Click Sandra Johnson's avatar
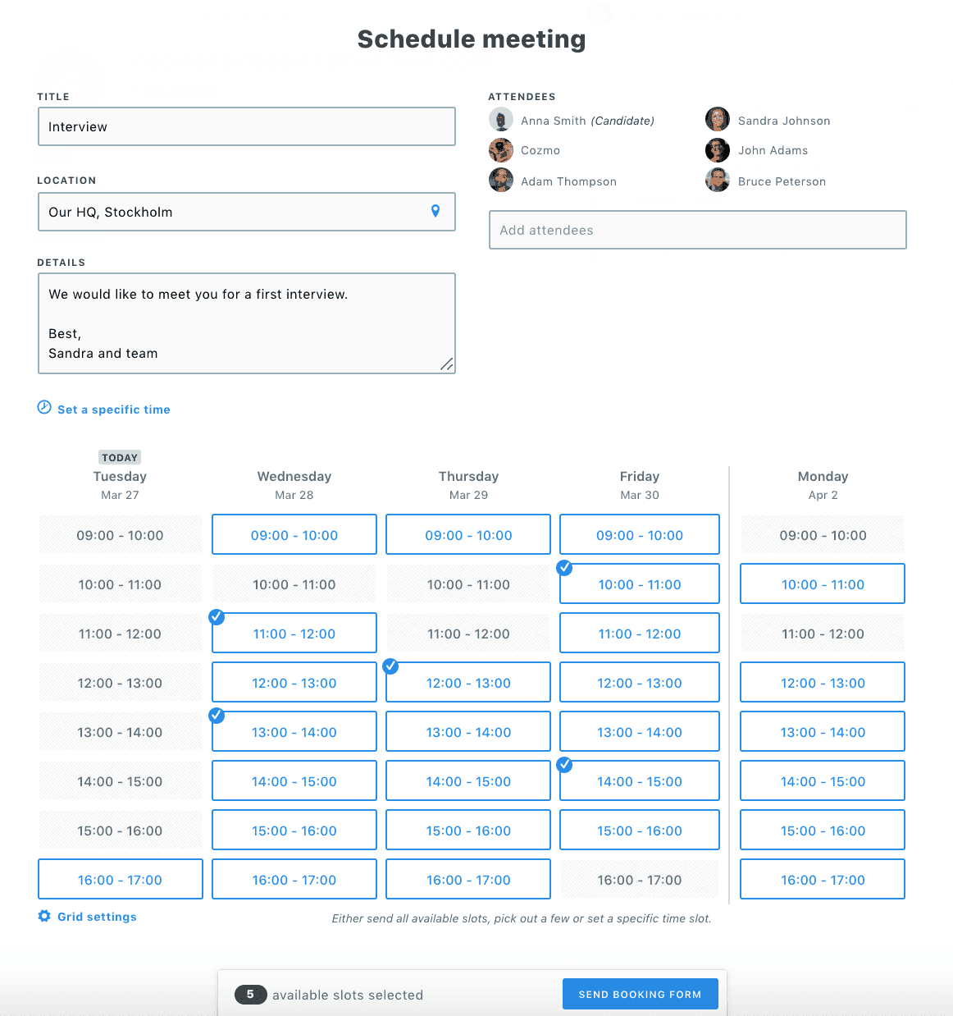The image size is (953, 1016). (718, 119)
